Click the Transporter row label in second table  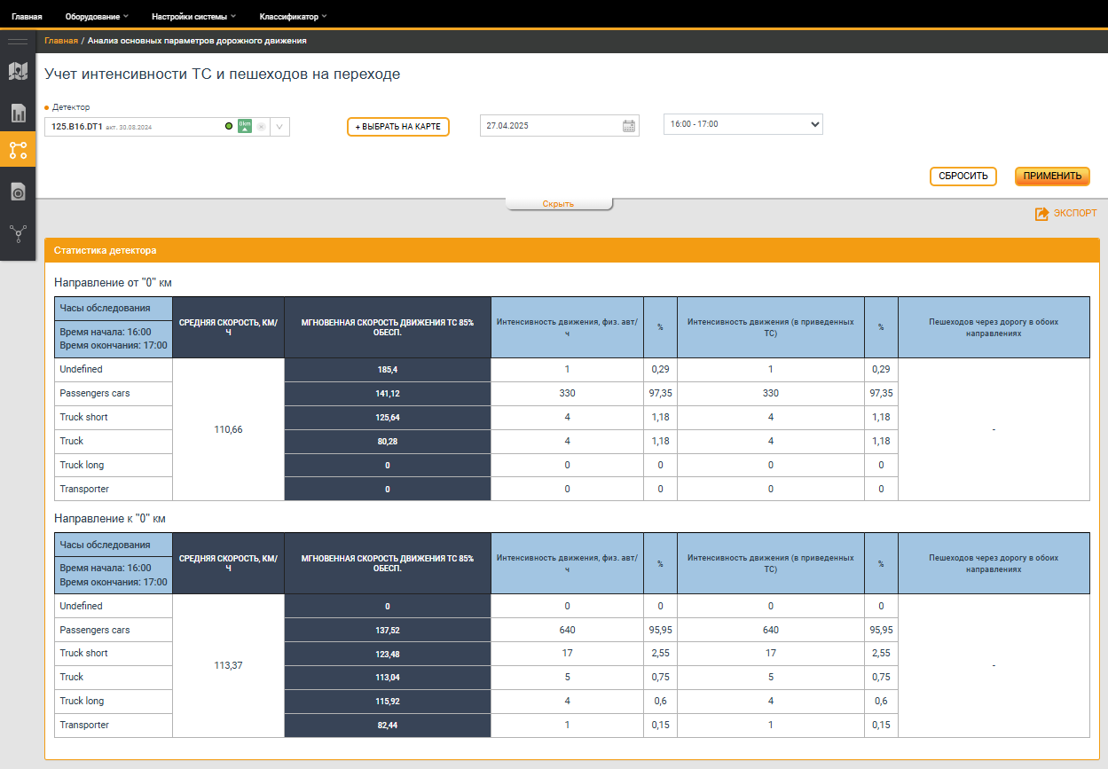point(84,725)
